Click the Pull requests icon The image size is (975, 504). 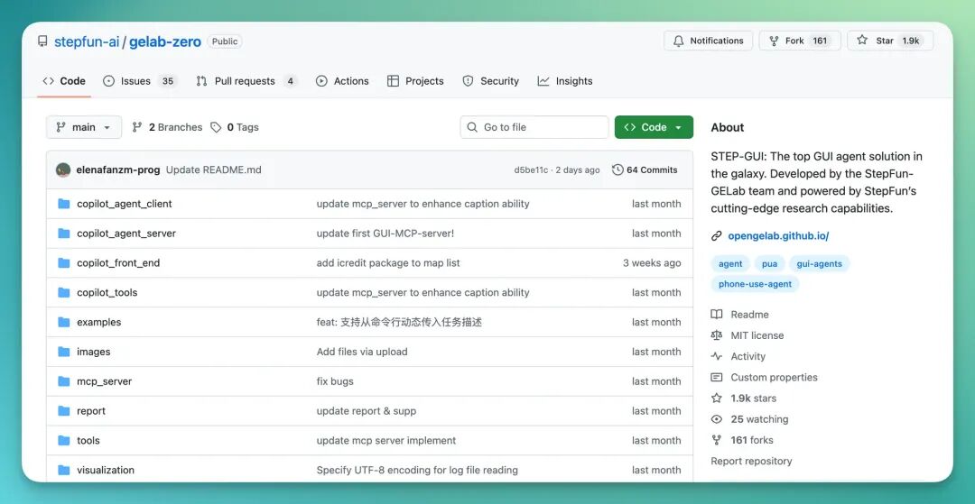(x=201, y=80)
